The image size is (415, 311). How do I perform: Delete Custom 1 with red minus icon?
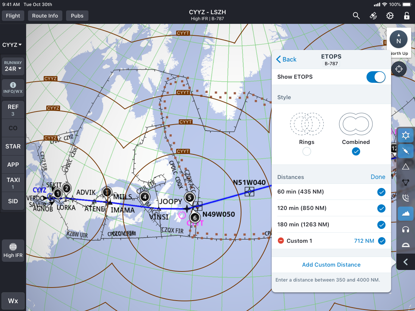pos(281,241)
